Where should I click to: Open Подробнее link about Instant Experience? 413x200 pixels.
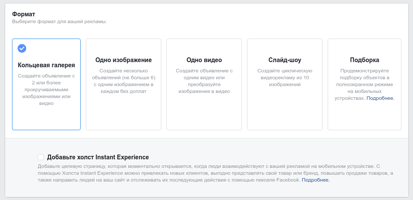pos(316,180)
